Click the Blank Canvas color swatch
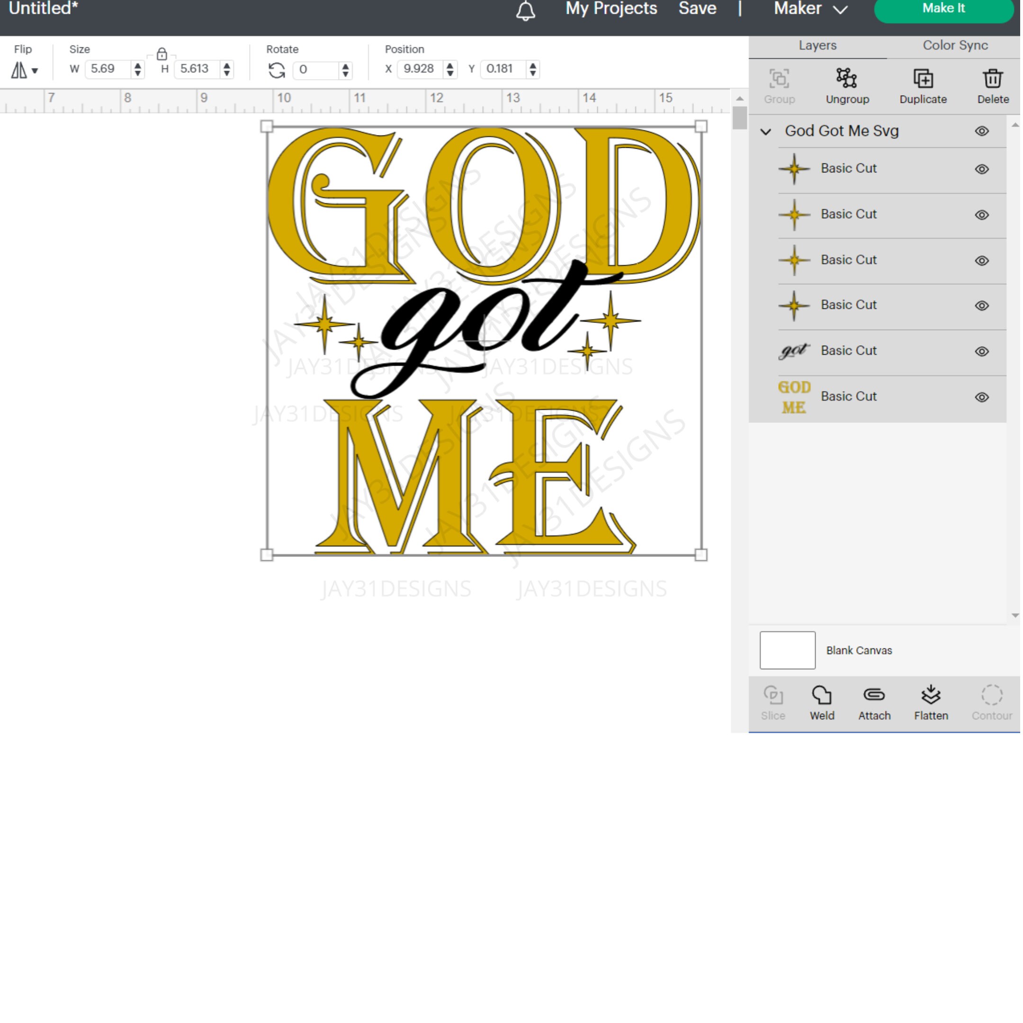Screen dimensions: 1023x1023 [x=787, y=650]
